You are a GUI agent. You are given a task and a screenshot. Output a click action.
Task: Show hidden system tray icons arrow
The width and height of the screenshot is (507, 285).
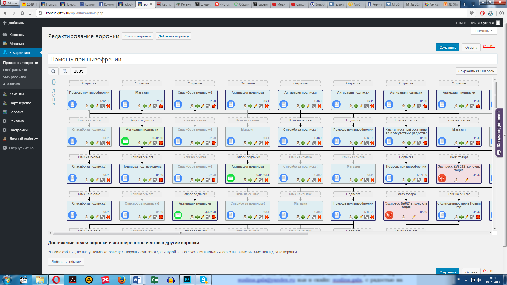pos(466,280)
